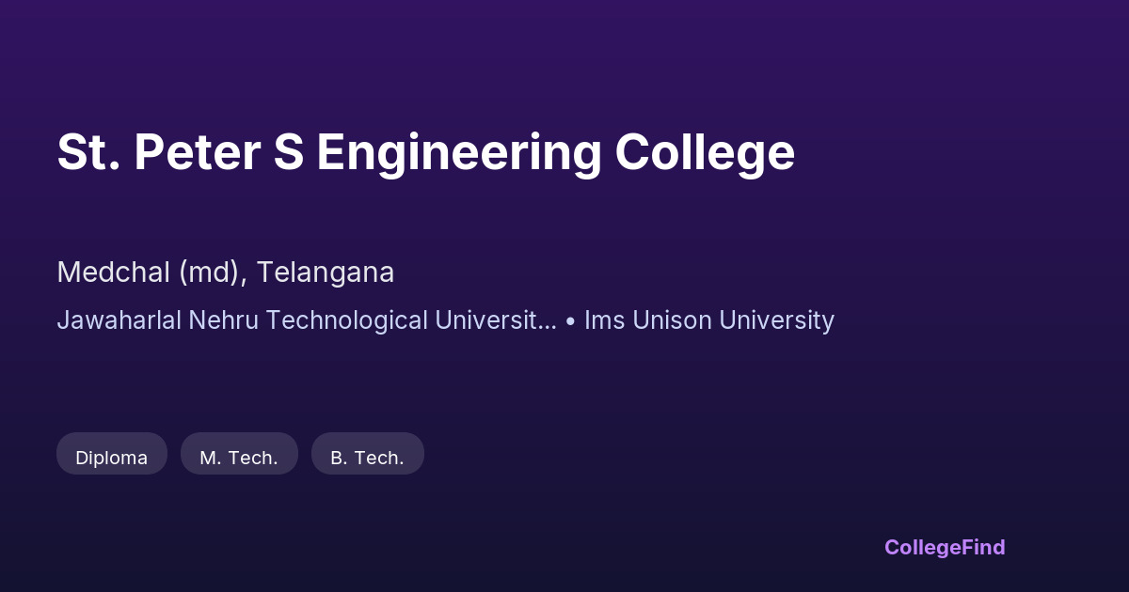Click the Medchal (md), Telangana location line
The image size is (1129, 592).
pos(225,273)
